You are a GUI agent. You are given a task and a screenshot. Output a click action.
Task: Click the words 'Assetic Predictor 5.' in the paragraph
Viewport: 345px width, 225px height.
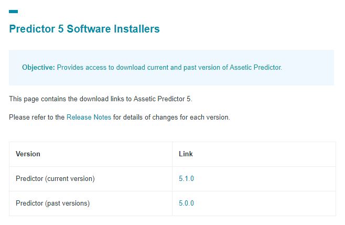(163, 99)
